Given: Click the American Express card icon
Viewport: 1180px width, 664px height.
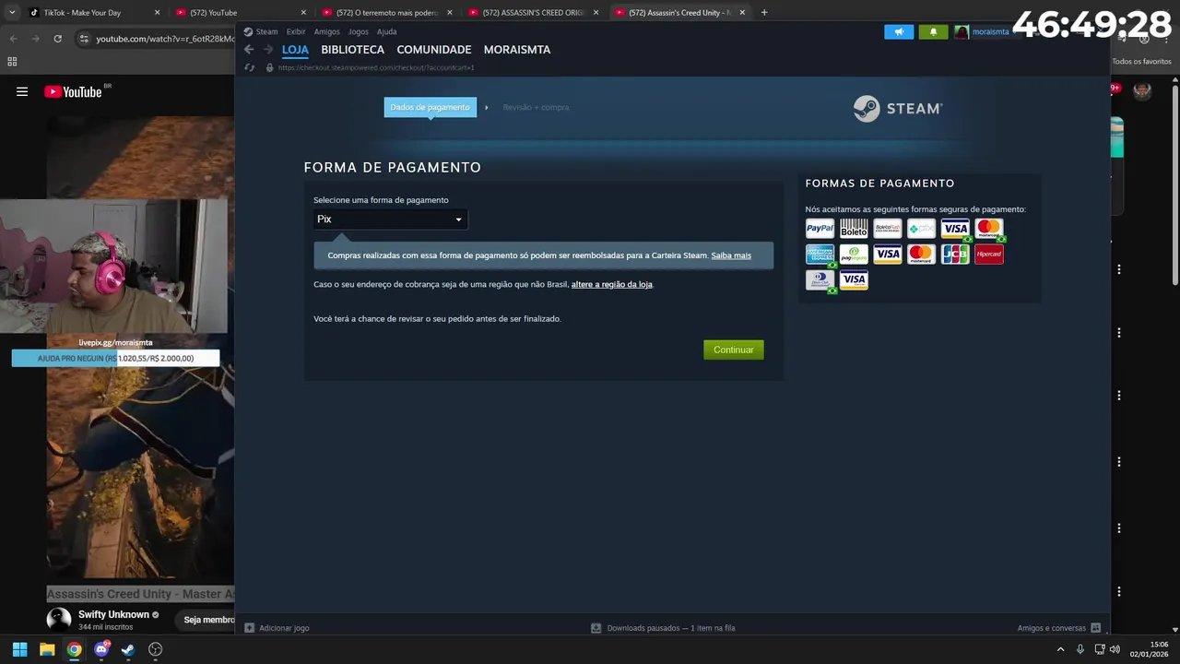Looking at the screenshot, I should (820, 255).
